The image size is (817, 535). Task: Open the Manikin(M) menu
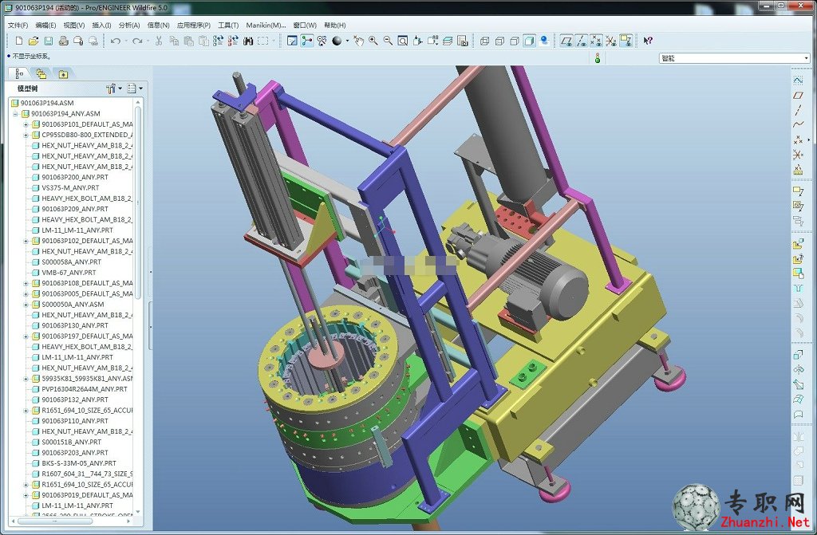266,25
